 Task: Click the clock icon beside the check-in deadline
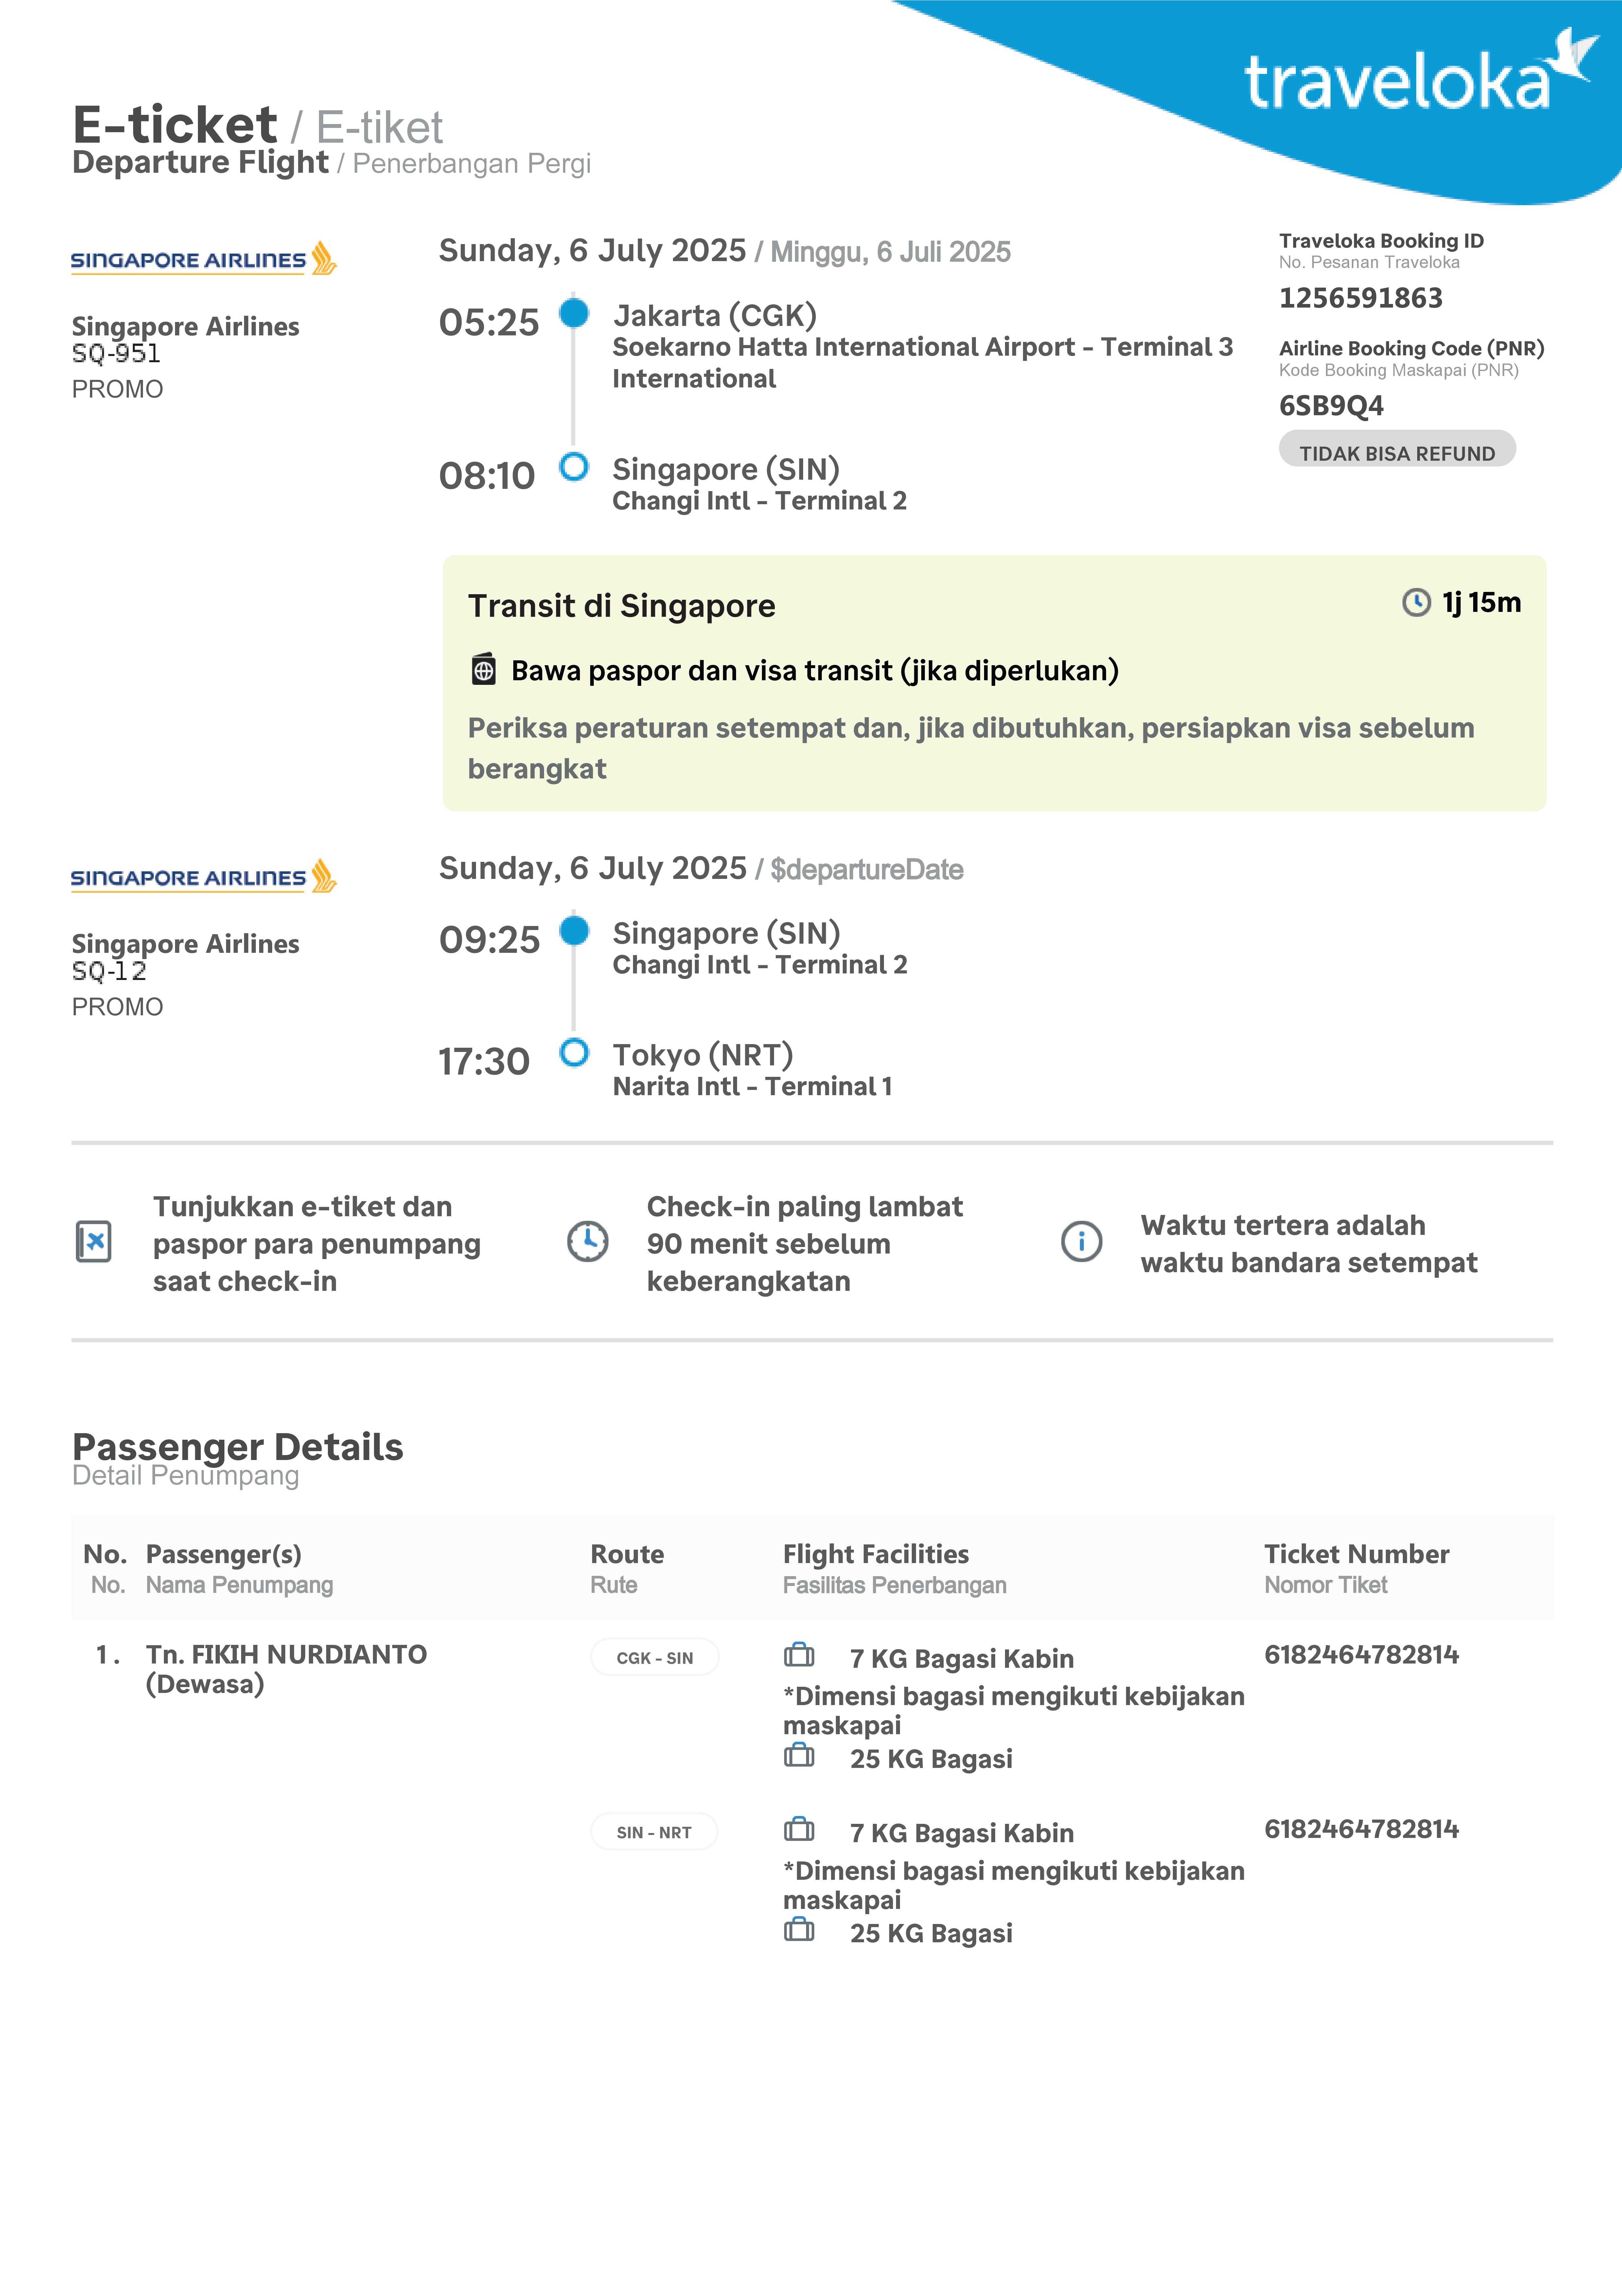[x=588, y=1242]
